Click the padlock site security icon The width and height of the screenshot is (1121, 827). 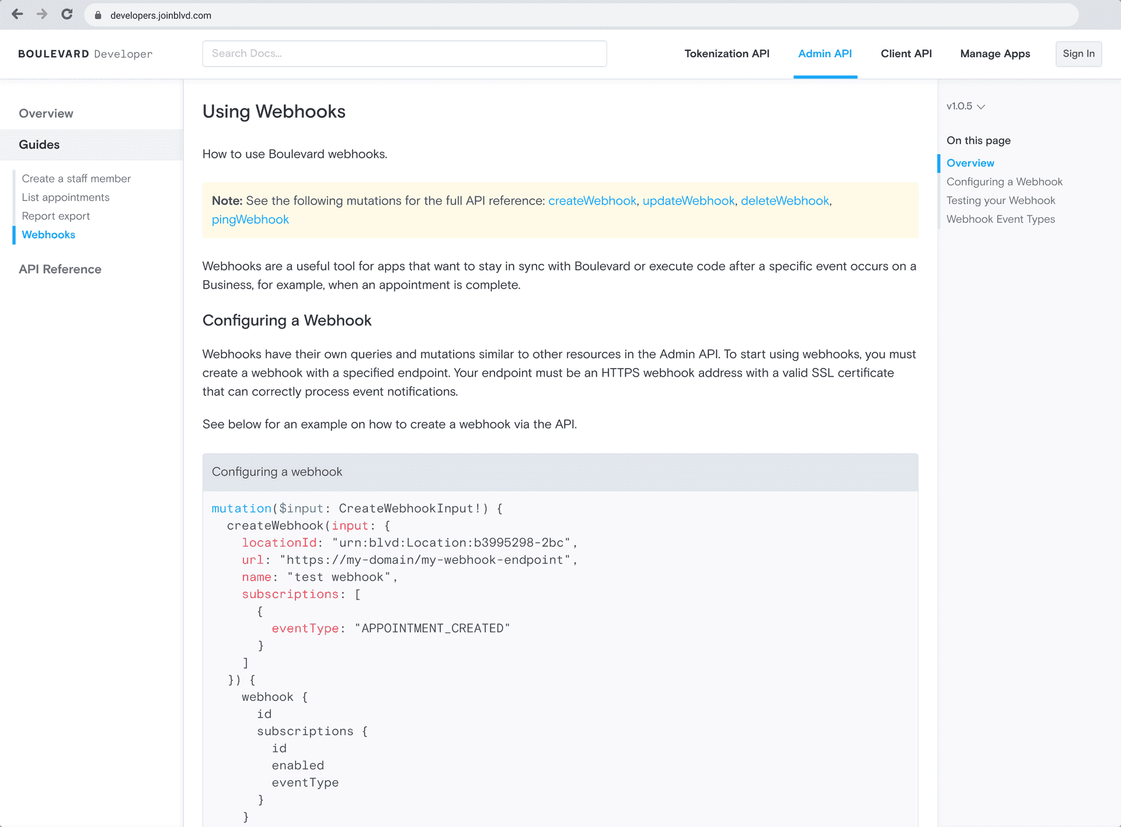tap(98, 16)
